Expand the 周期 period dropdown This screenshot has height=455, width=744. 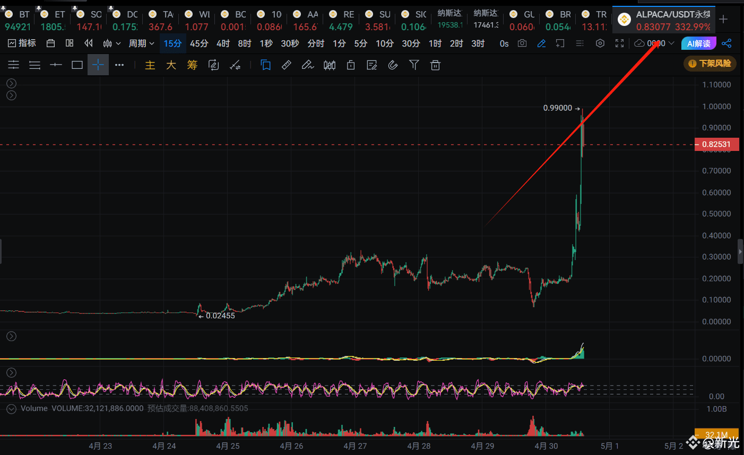pos(141,43)
